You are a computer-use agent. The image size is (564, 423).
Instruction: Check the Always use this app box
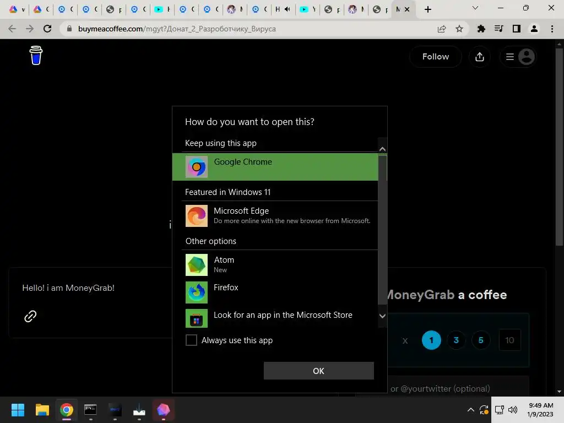coord(191,340)
